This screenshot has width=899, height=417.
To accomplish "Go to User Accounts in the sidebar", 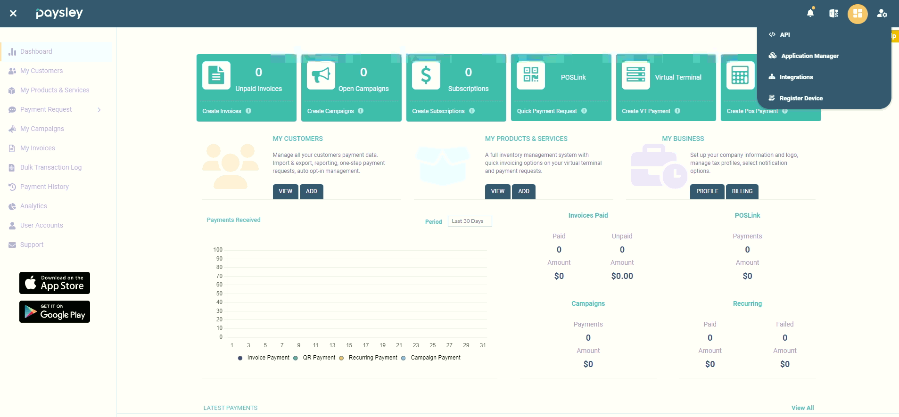I will click(41, 225).
